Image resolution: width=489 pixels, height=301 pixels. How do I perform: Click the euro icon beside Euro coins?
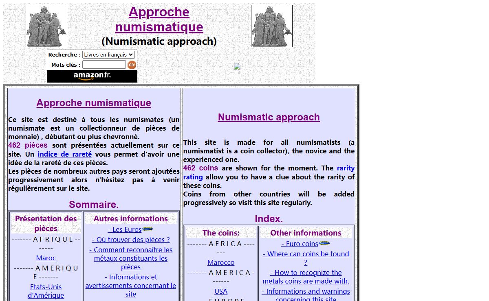click(324, 243)
